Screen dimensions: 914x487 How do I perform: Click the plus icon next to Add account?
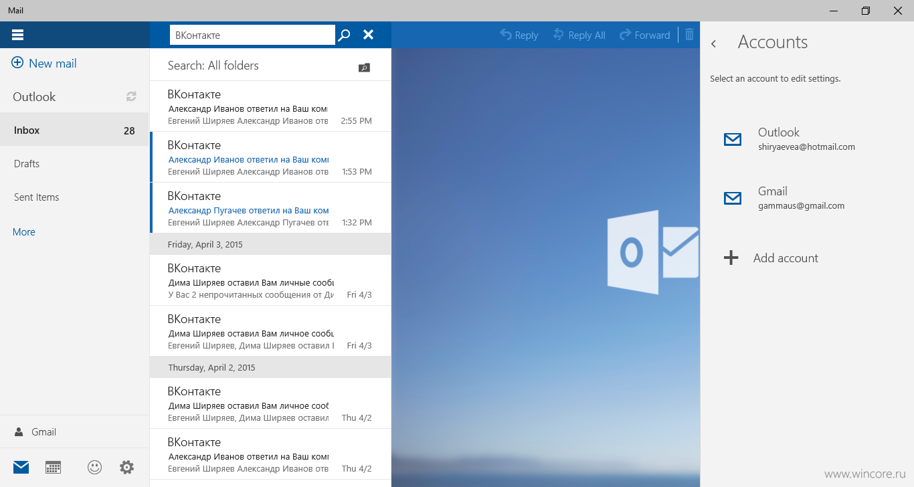pyautogui.click(x=731, y=258)
